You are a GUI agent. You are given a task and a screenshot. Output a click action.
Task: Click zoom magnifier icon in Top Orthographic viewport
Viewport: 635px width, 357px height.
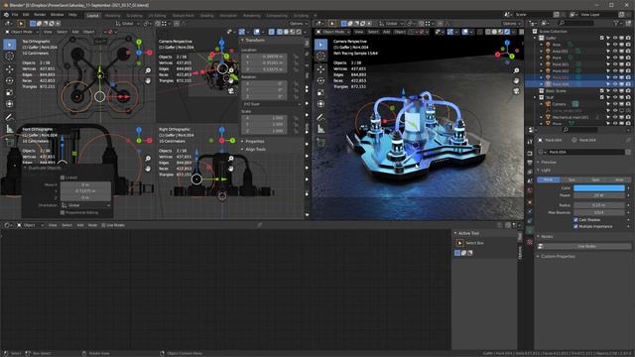(x=148, y=70)
